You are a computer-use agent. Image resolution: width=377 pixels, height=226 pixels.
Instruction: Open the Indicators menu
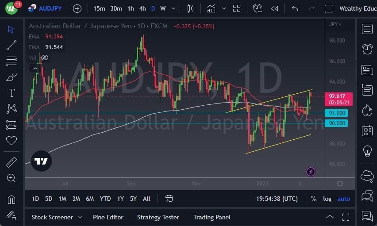211,9
